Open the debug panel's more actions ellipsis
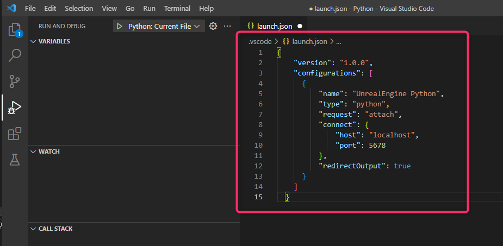 pos(227,26)
